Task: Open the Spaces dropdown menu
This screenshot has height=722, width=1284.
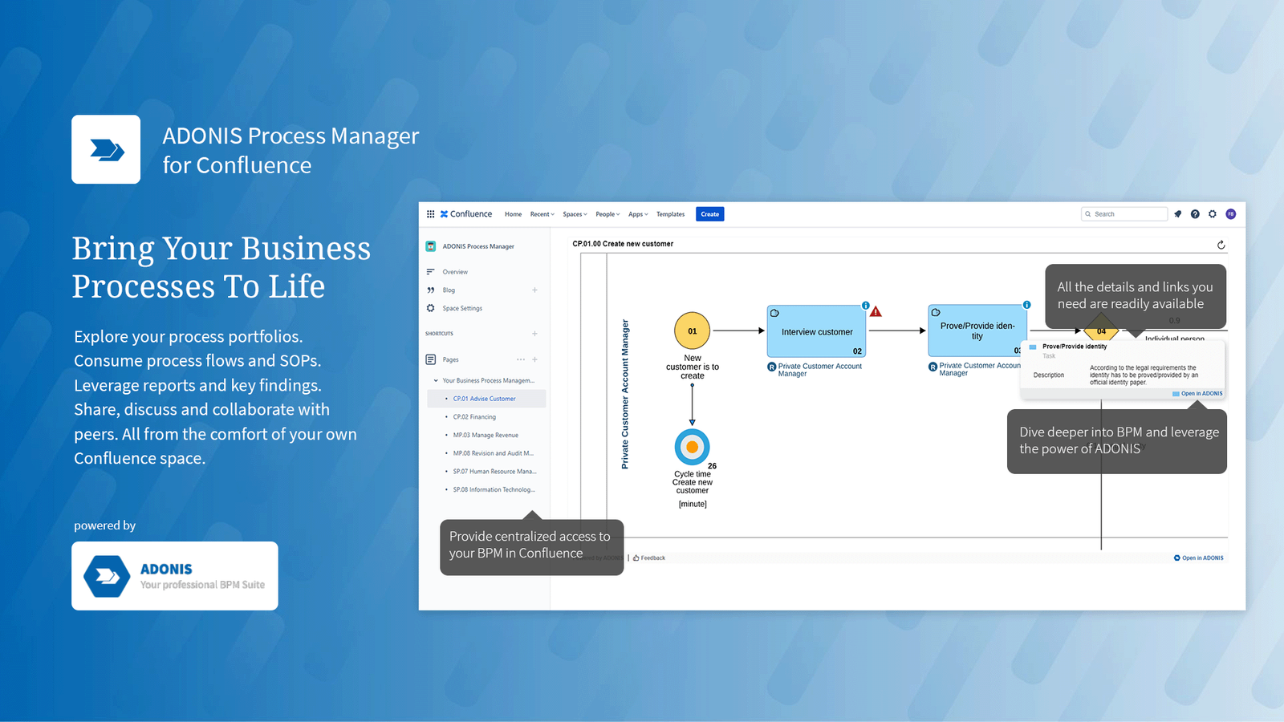Action: (x=575, y=214)
